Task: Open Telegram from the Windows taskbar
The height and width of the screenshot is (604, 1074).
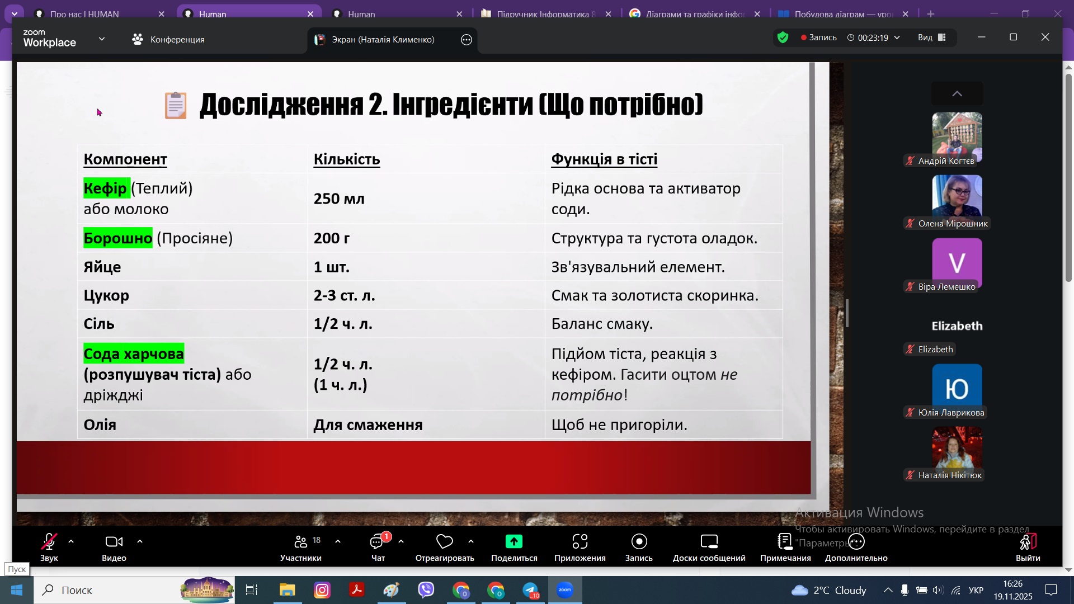Action: [x=530, y=590]
